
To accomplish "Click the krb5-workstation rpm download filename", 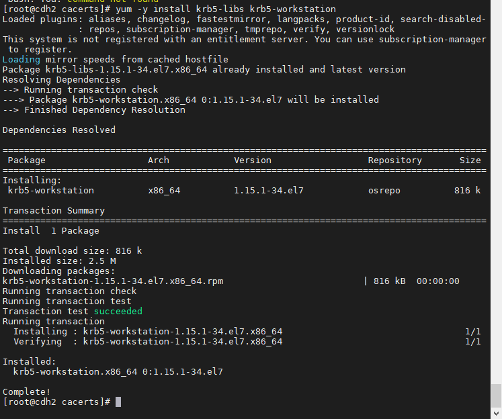I will point(113,281).
